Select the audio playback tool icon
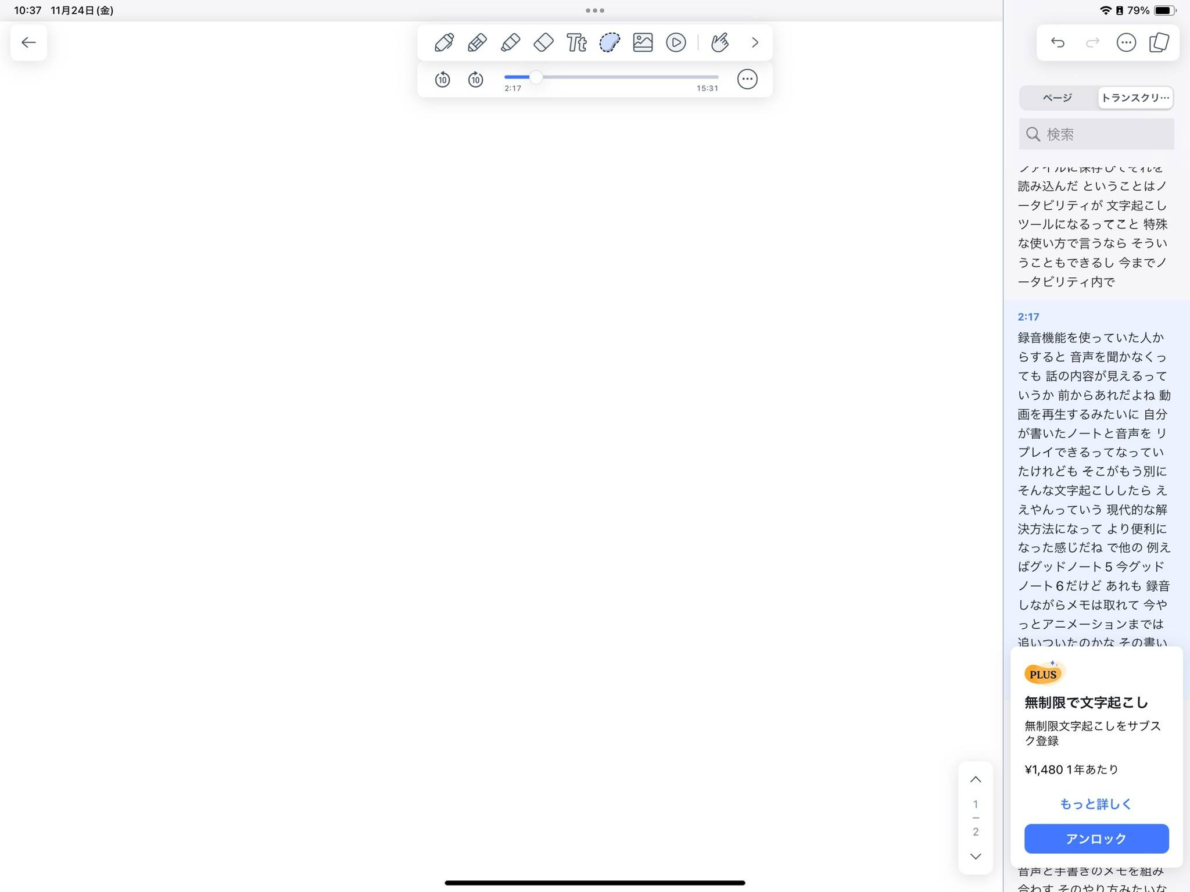 (x=676, y=42)
